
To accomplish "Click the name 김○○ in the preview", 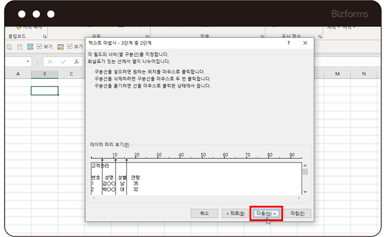I will [x=109, y=184].
